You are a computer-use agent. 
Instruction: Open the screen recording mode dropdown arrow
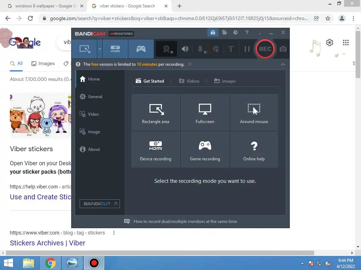pyautogui.click(x=100, y=49)
